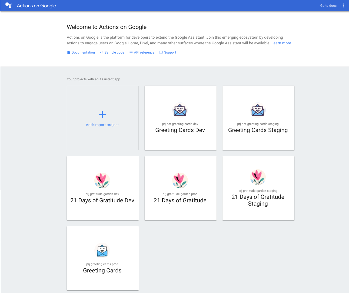Screen dimensions: 349x293
Task: Open the 21 Days of Gratitude Dev title
Action: pyautogui.click(x=102, y=200)
